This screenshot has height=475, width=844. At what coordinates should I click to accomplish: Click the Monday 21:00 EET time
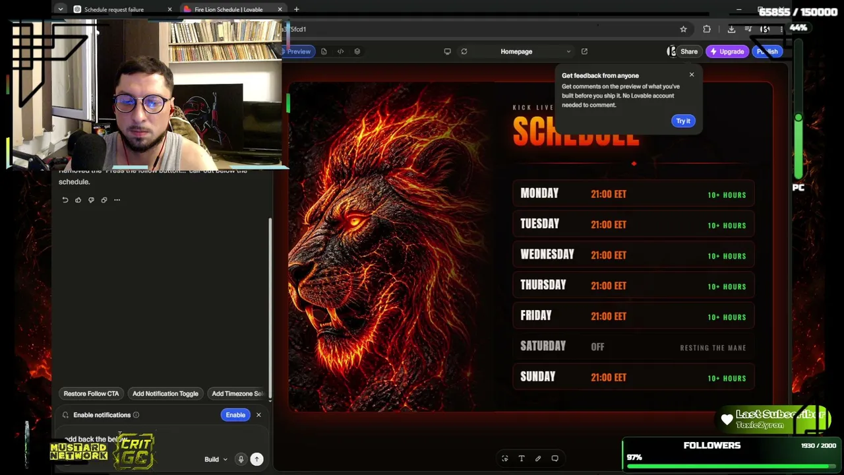pos(609,195)
